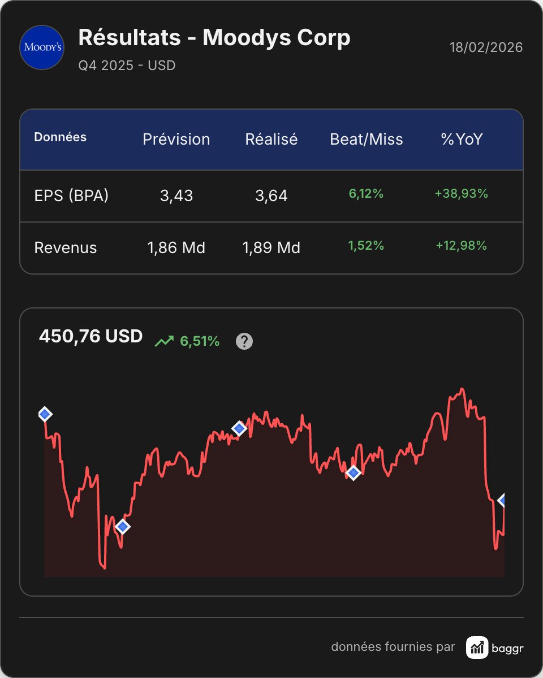Click the Prévision column header
The image size is (543, 678).
[x=176, y=140]
